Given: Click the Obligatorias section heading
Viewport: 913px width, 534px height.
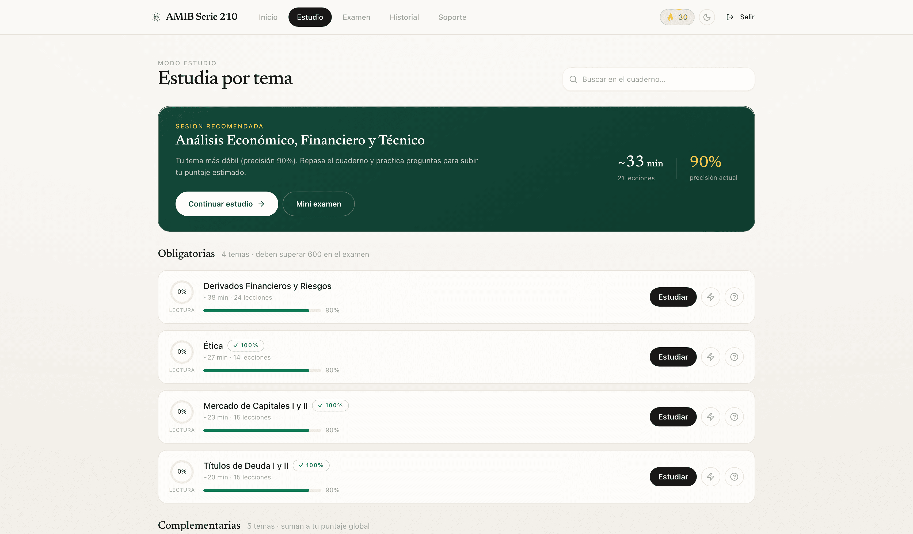Looking at the screenshot, I should (186, 254).
